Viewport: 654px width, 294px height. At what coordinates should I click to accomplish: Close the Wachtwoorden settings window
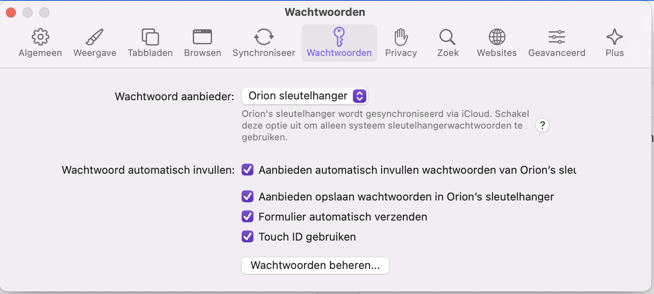click(x=11, y=13)
